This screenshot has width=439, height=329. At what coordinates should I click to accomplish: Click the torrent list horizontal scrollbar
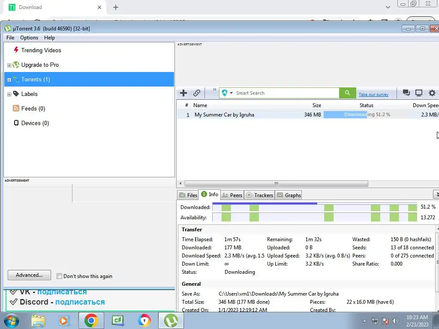277,183
